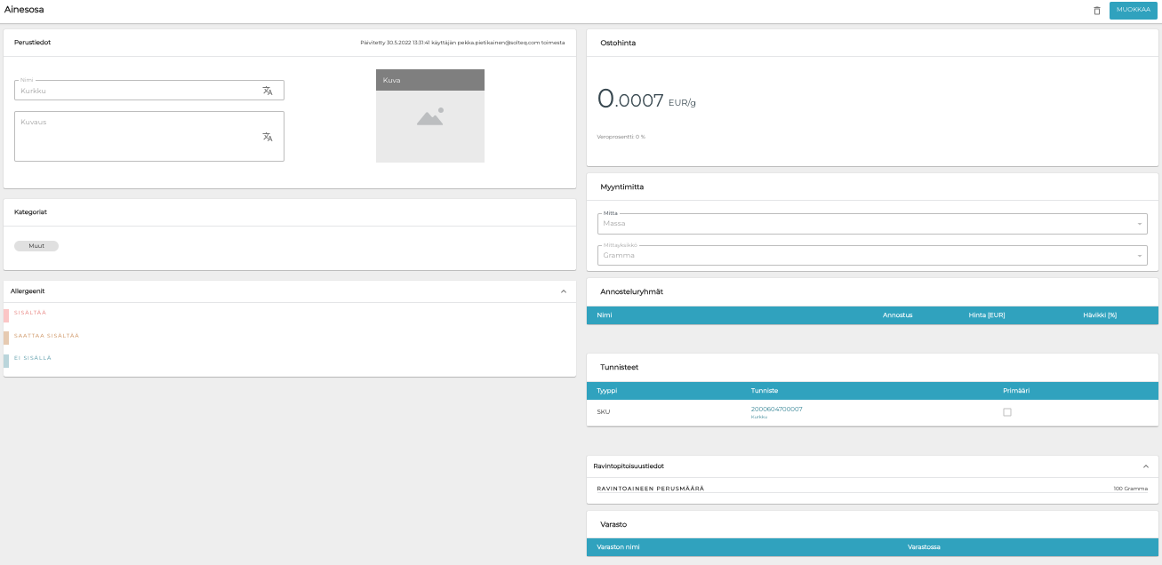The height and width of the screenshot is (565, 1162).
Task: Click the Hinta [EUR] column header
Action: pos(986,315)
